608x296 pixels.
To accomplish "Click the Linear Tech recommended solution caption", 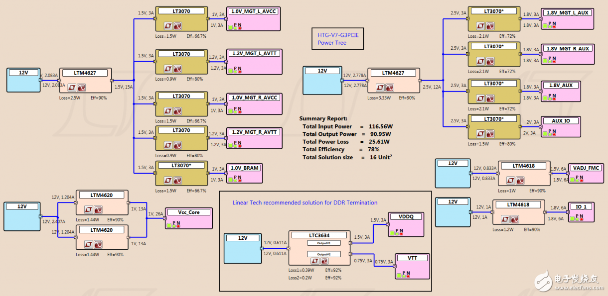I will coord(304,202).
